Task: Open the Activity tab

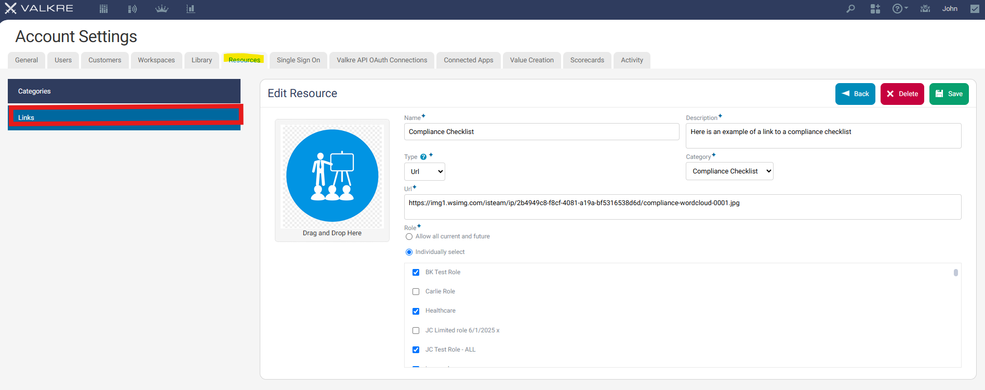Action: click(632, 60)
